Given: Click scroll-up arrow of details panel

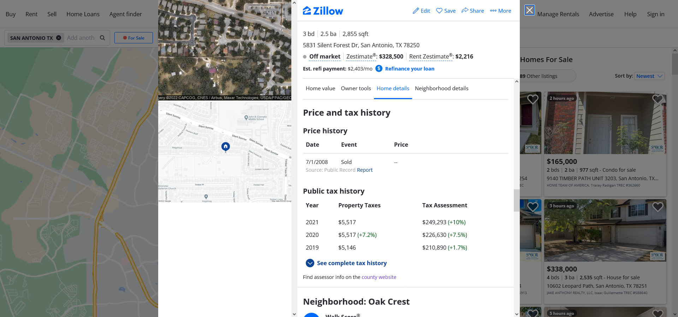Looking at the screenshot, I should tap(517, 81).
